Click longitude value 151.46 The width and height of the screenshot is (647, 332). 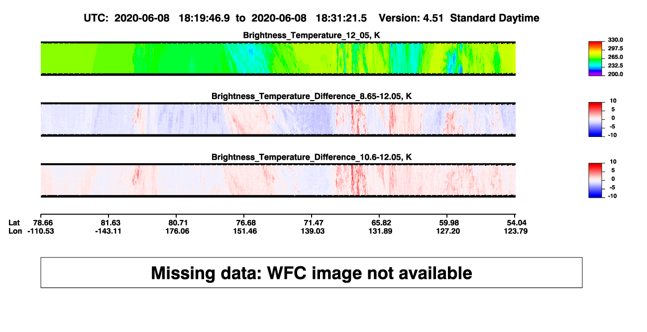pos(244,231)
